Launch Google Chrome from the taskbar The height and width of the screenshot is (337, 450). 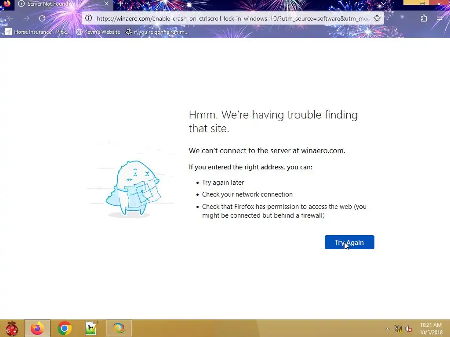pyautogui.click(x=64, y=328)
